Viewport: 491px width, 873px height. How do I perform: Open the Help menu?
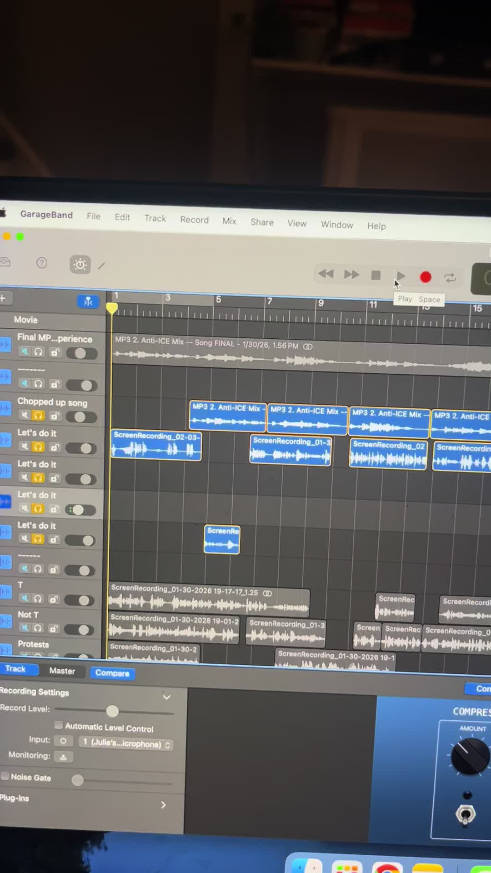click(x=376, y=226)
